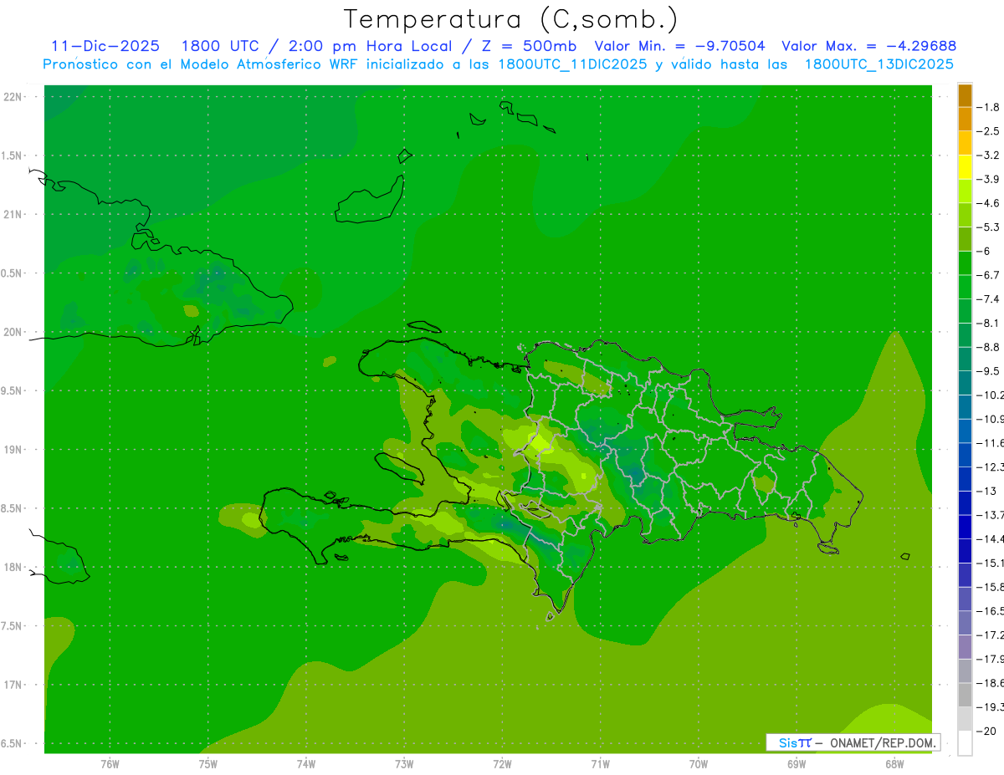Click the '-9.5' colorbar value
This screenshot has width=1004, height=775.
(x=989, y=370)
